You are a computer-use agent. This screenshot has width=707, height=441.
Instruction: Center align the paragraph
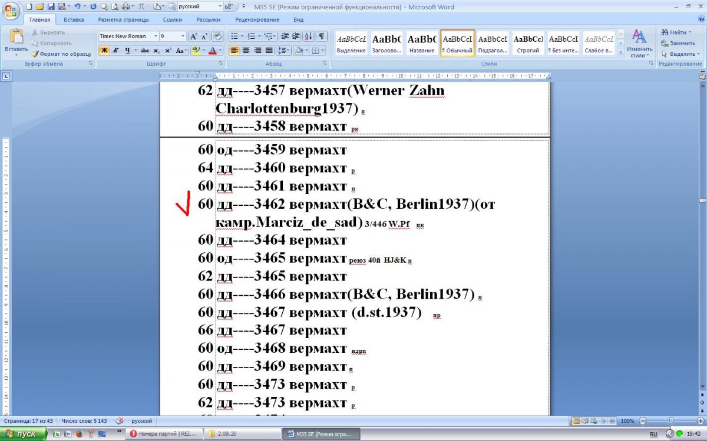(x=246, y=51)
